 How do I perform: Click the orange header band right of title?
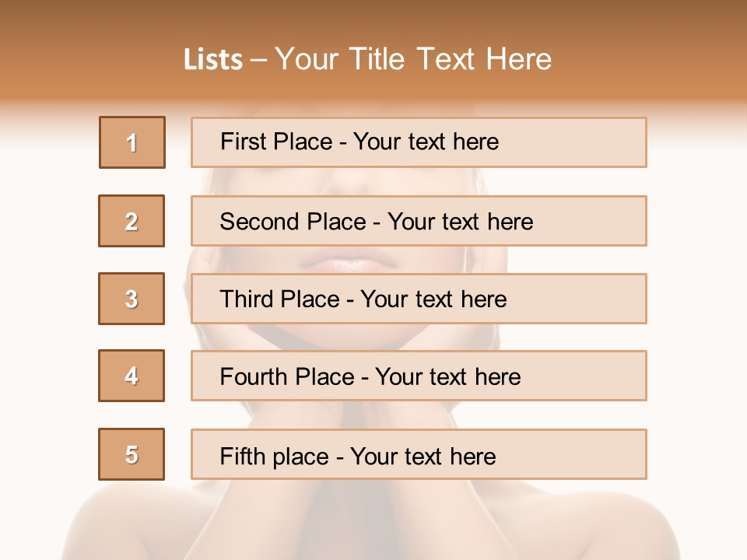coord(654,60)
